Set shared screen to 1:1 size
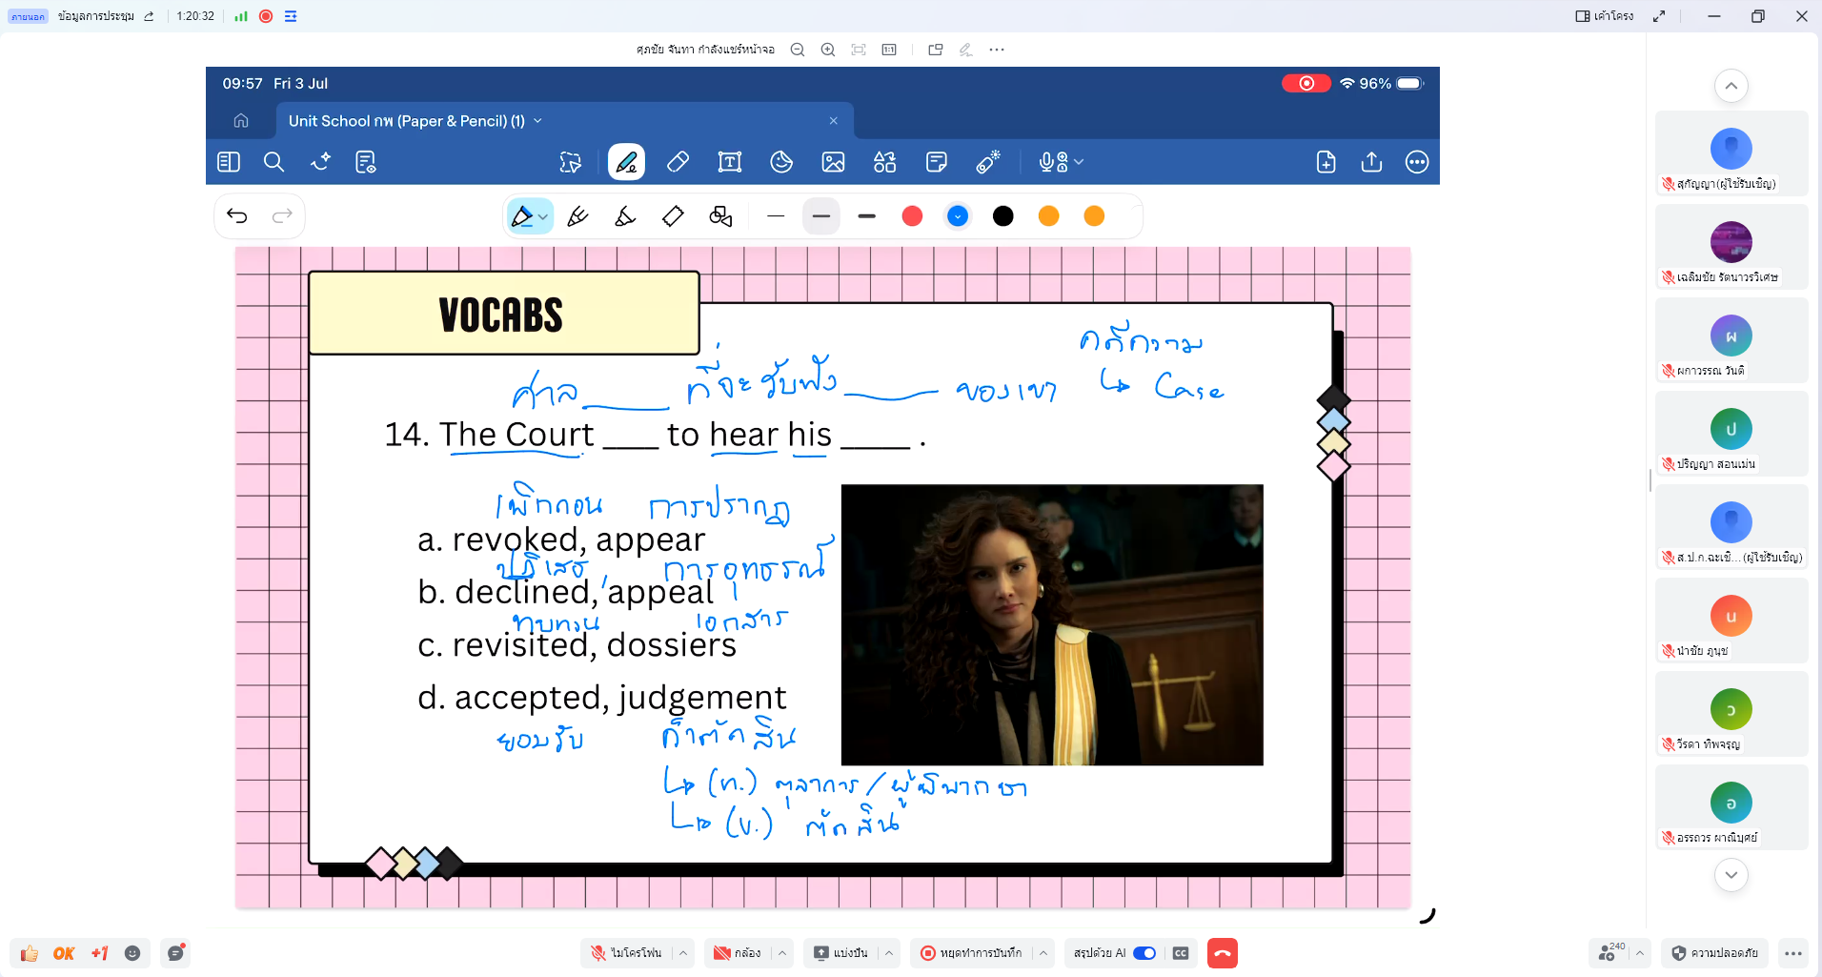This screenshot has height=977, width=1822. click(889, 50)
